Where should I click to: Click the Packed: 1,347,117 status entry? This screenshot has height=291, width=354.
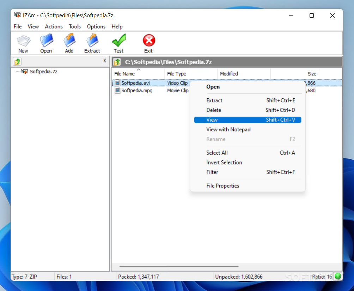139,277
